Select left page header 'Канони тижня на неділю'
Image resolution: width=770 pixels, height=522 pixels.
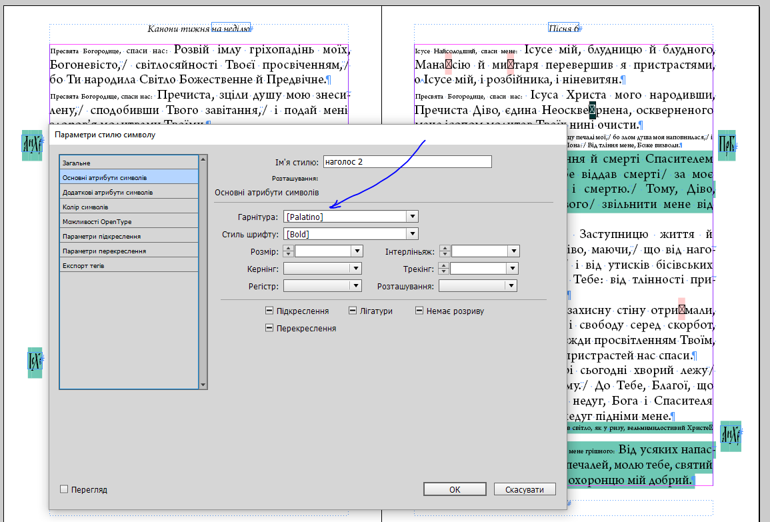(199, 29)
